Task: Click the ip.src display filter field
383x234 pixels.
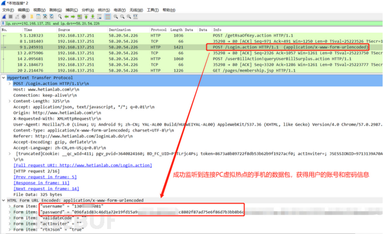Action: (193, 23)
